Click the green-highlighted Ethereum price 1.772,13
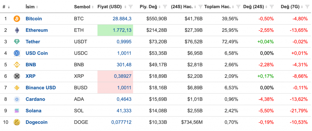This screenshot has width=312, height=131. point(122,30)
